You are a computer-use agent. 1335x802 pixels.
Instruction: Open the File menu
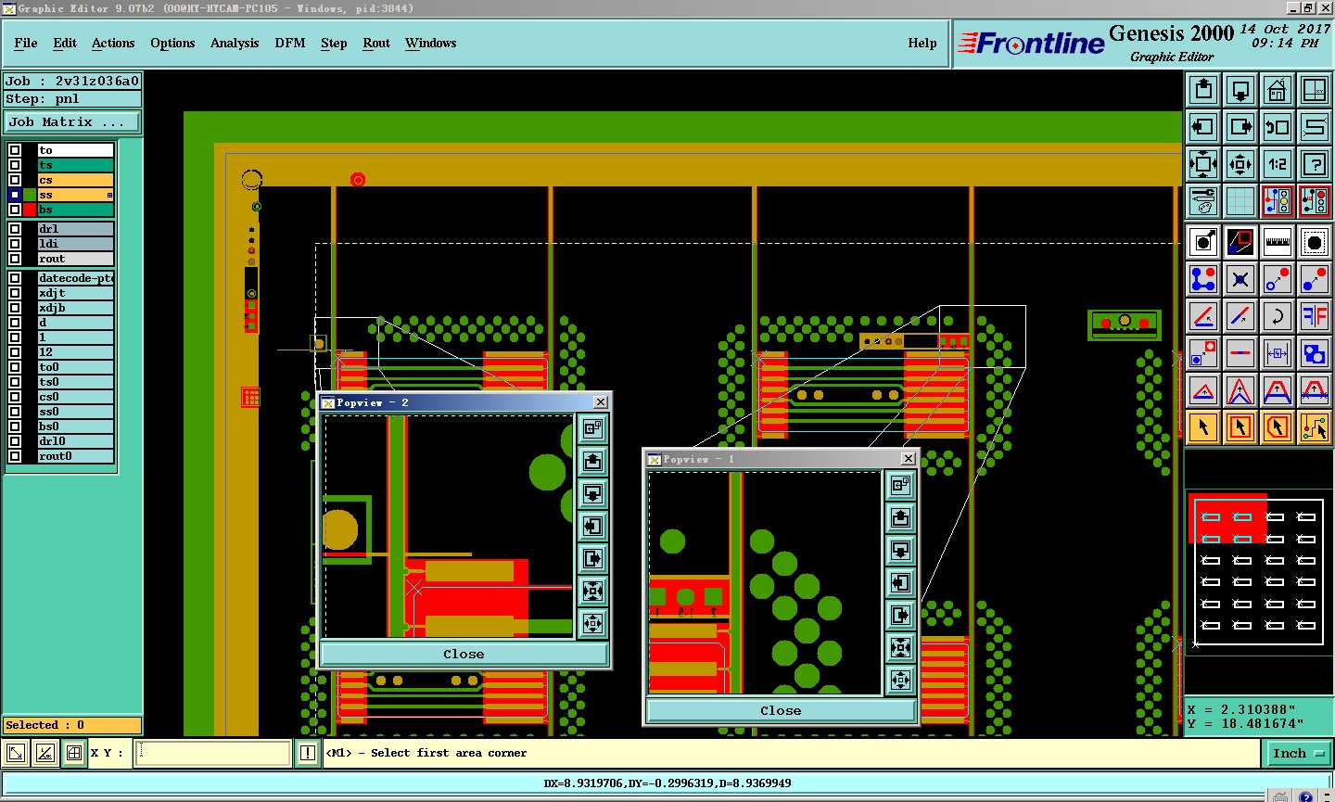(x=26, y=43)
